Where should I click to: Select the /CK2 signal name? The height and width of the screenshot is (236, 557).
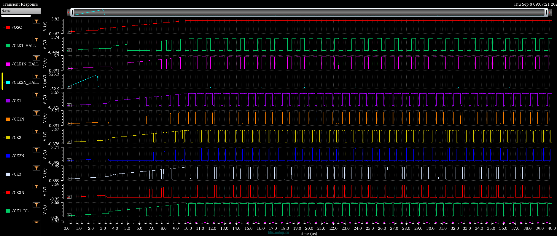tap(17, 137)
